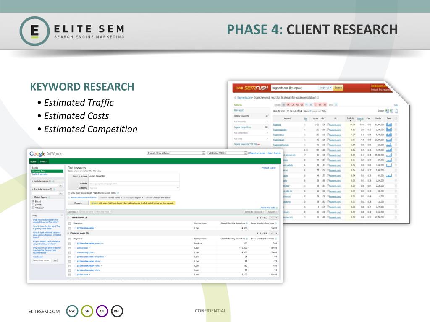430x322 pixels.
Task: Click the info icon next to Global Monthly Searches in Search terms
Action: pos(247,223)
